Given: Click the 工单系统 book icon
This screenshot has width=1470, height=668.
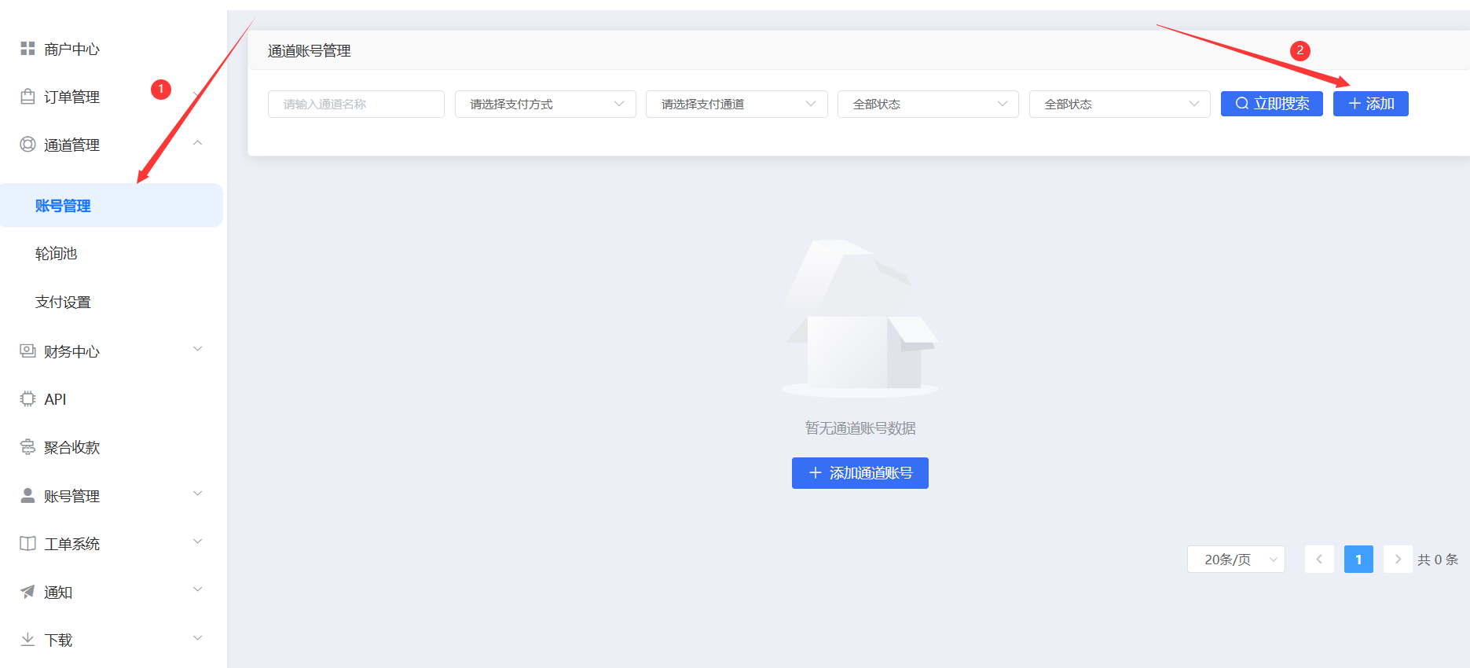Looking at the screenshot, I should click(x=27, y=543).
